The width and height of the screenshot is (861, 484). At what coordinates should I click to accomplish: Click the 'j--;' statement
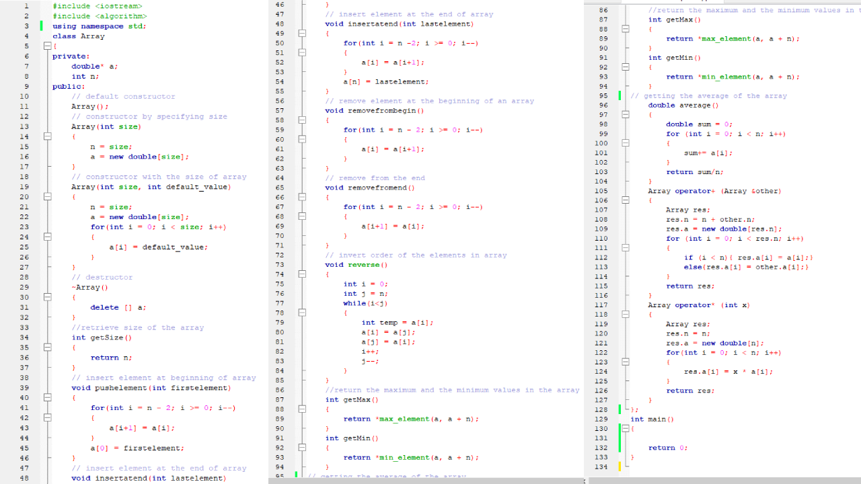coord(371,361)
